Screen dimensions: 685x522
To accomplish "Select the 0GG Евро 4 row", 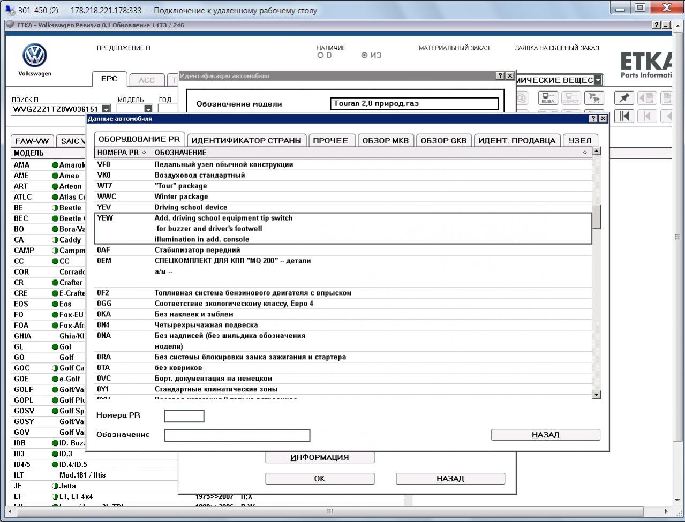I will (343, 304).
